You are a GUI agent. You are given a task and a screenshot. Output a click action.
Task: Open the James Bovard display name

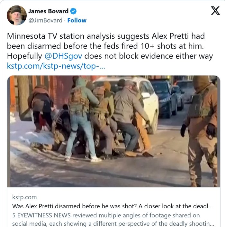(49, 11)
